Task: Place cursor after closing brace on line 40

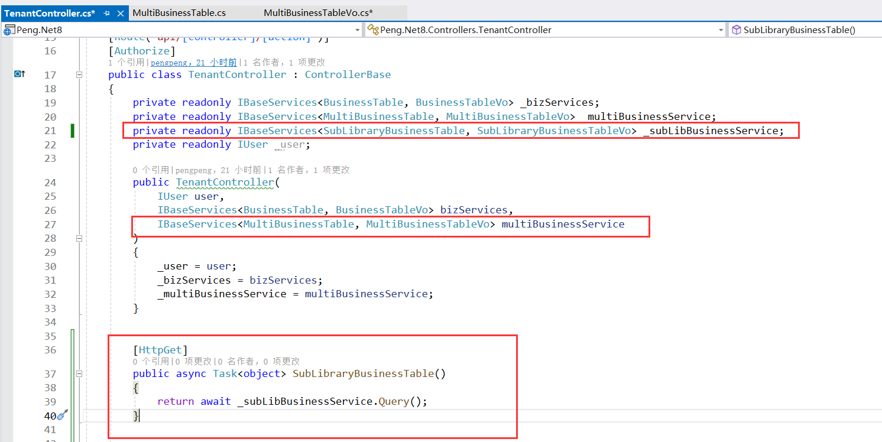Action: pyautogui.click(x=140, y=415)
